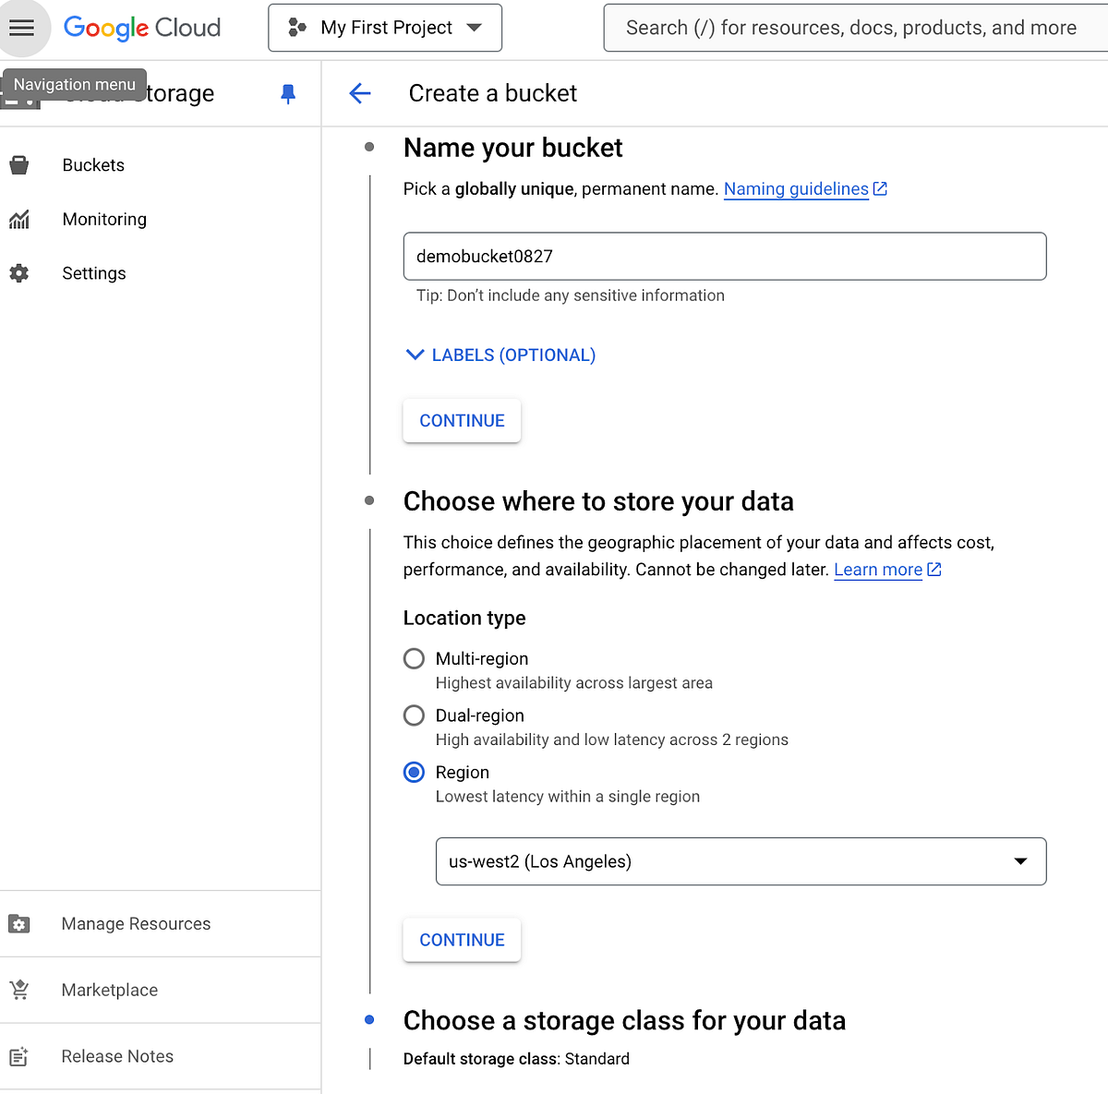The image size is (1108, 1094).
Task: Expand the LABELS (OPTIONAL) section
Action: pyautogui.click(x=499, y=355)
